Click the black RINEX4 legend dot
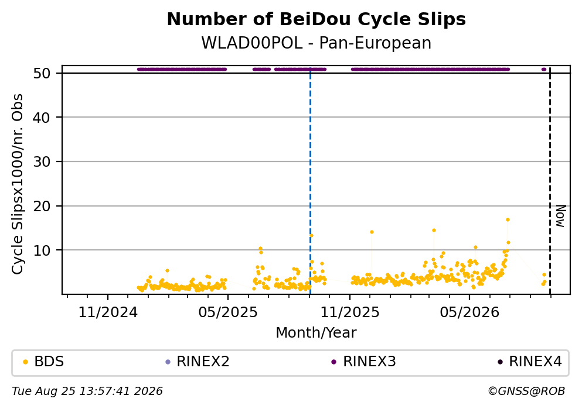 500,362
